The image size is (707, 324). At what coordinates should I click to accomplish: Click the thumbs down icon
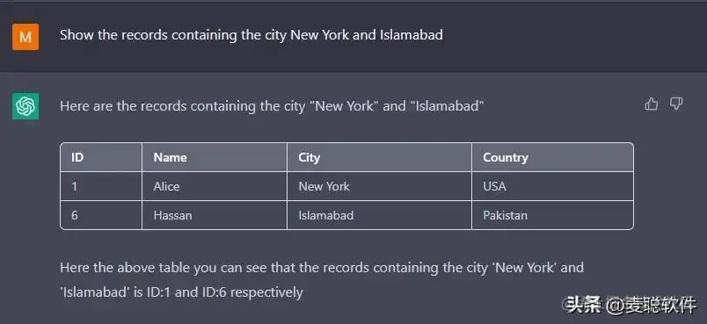[676, 104]
